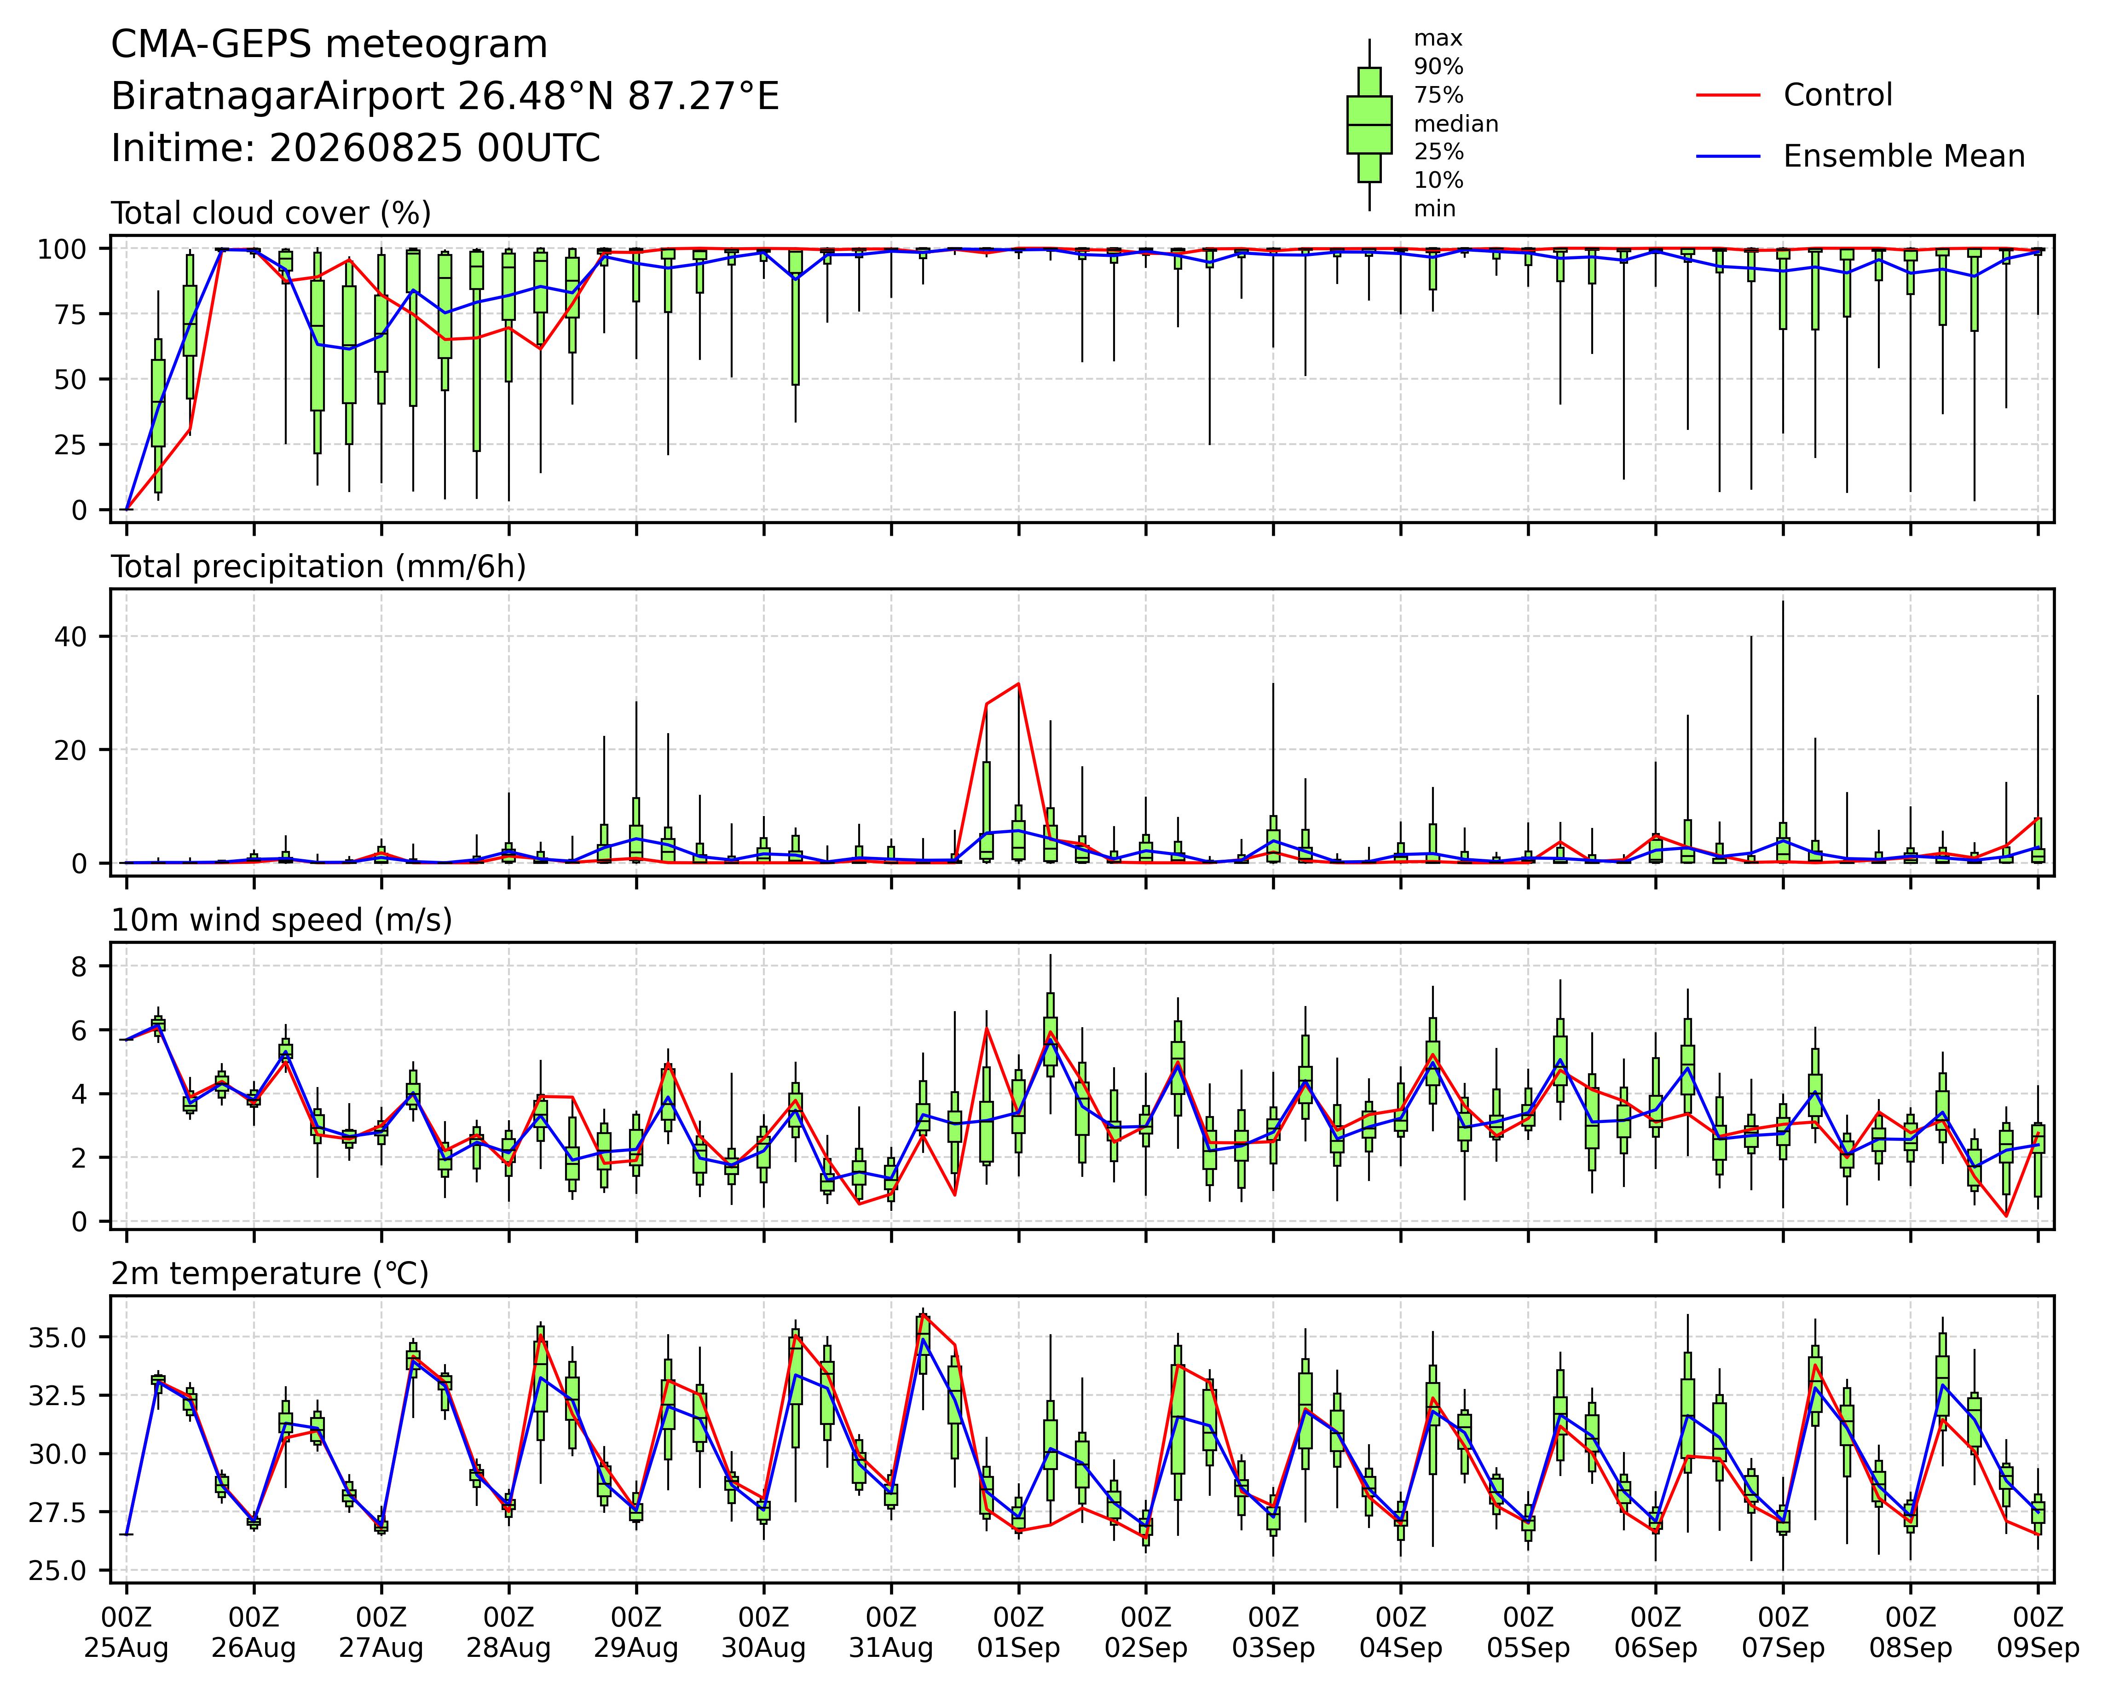Click the 05Sep 00Z axis label

pyautogui.click(x=1528, y=1632)
